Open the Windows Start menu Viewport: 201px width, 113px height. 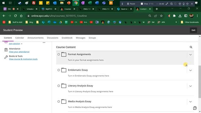pos(3,3)
